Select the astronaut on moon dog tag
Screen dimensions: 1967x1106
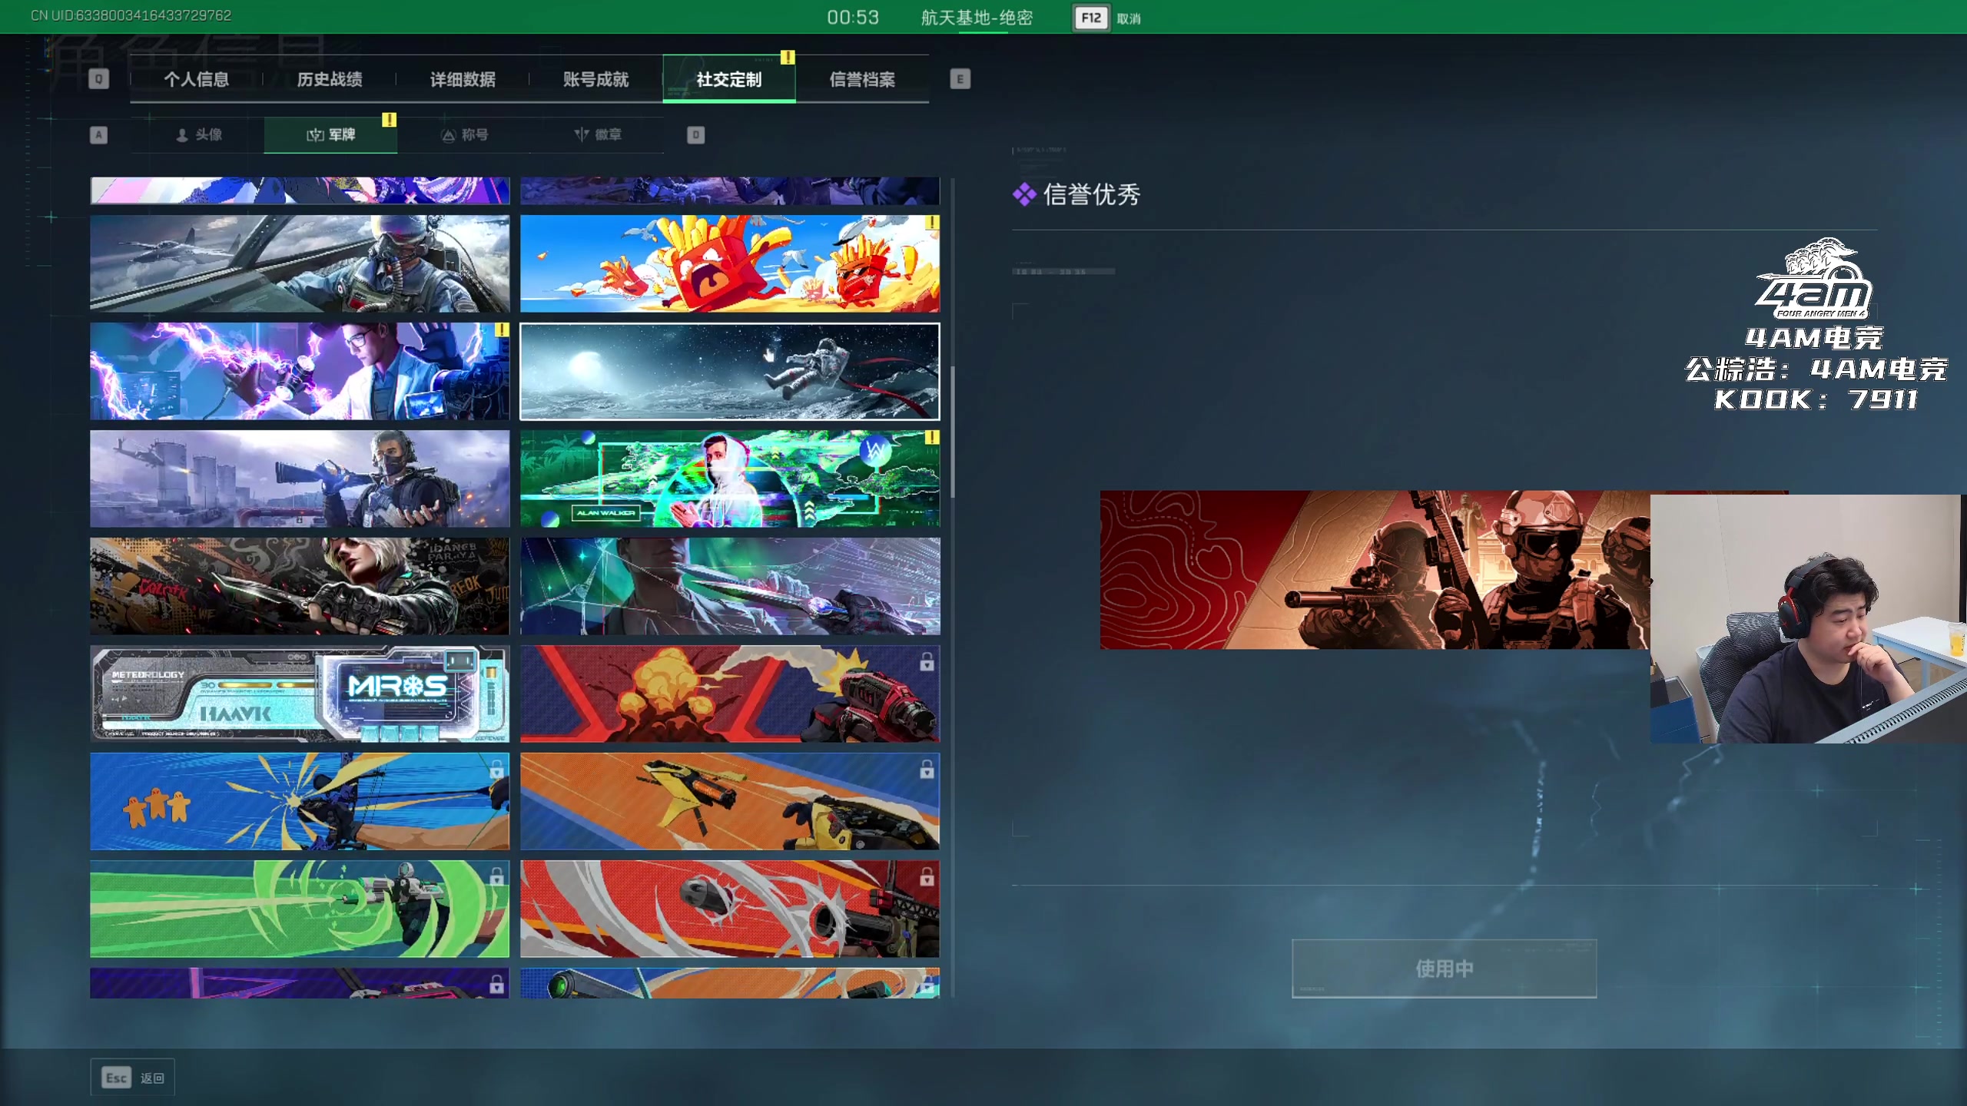tap(730, 371)
